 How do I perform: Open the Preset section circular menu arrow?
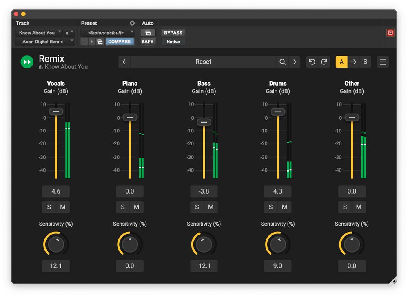click(x=132, y=23)
